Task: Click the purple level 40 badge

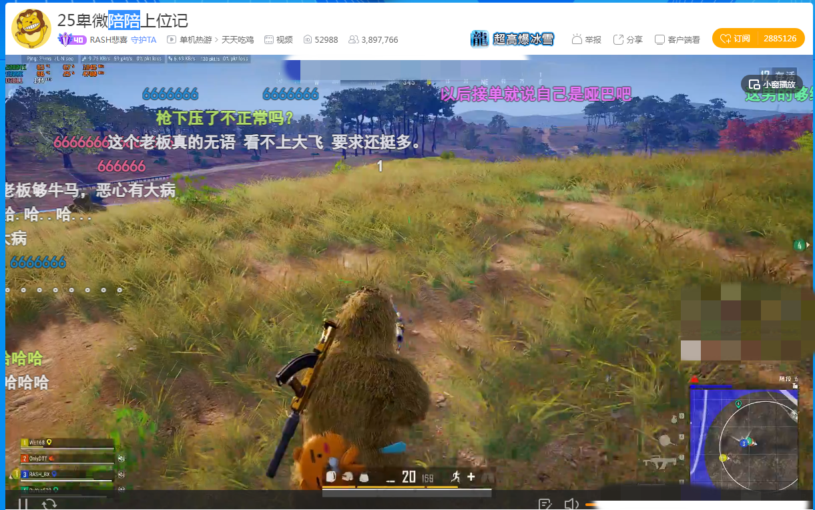Action: coord(72,39)
